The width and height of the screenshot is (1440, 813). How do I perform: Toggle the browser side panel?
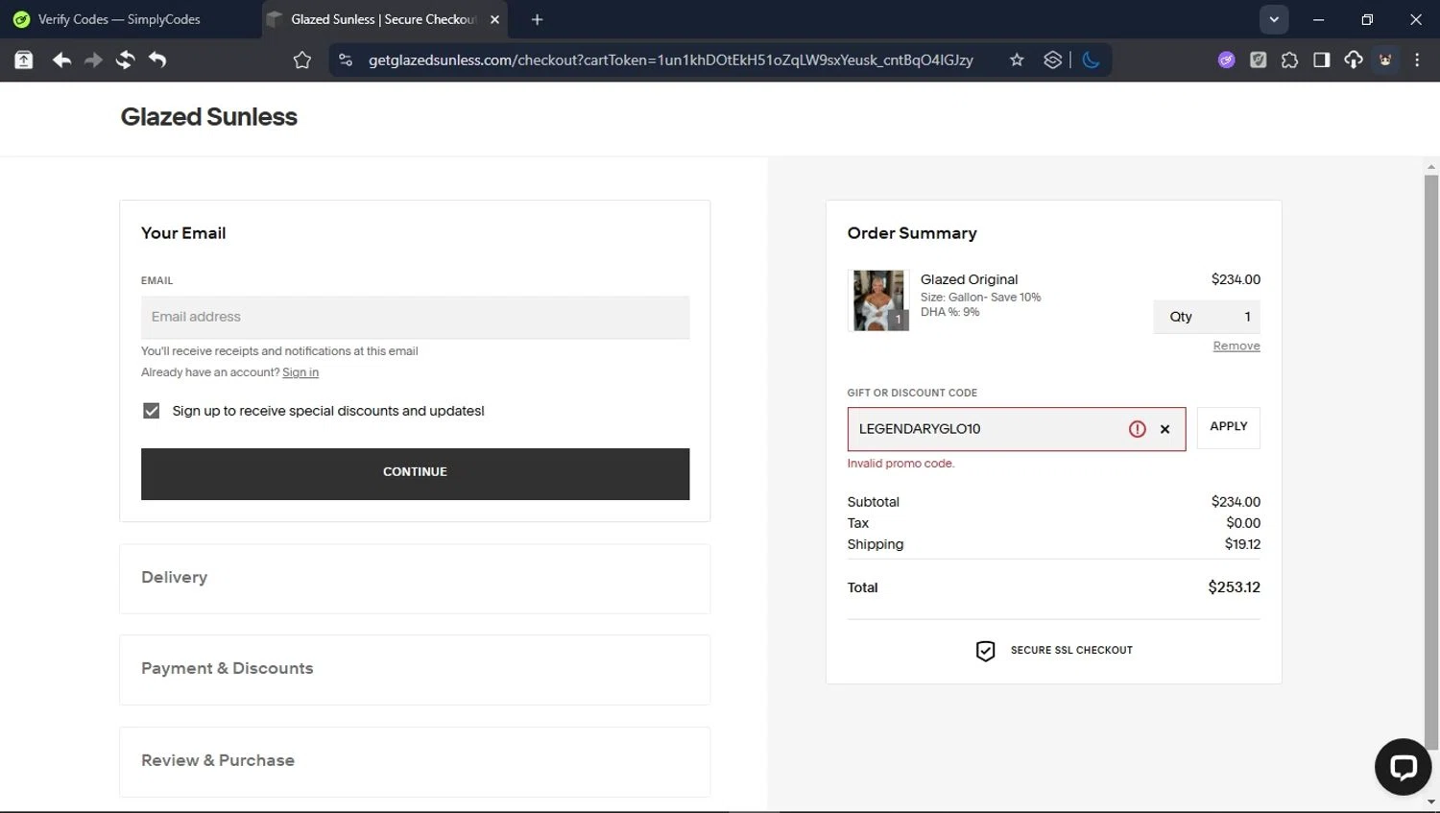pyautogui.click(x=1321, y=60)
